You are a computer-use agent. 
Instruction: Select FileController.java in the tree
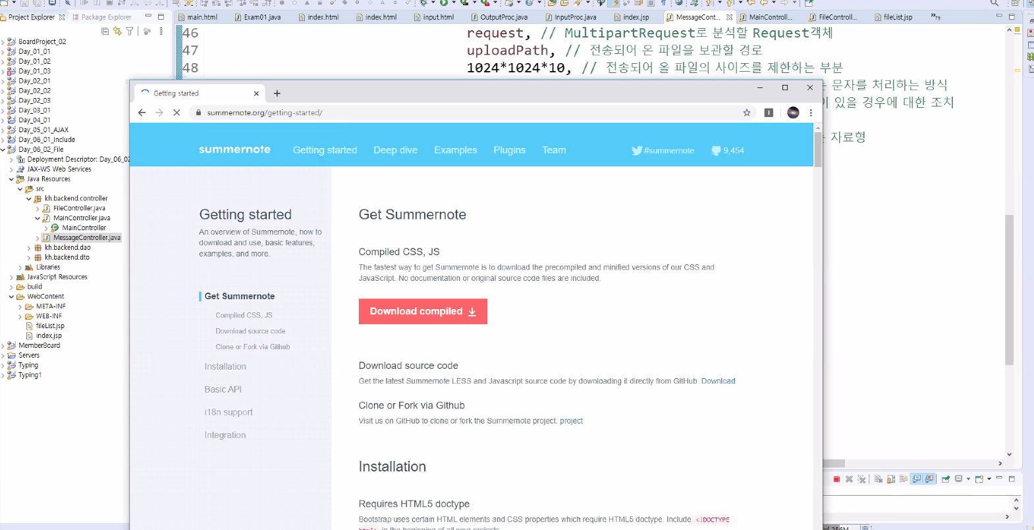(x=79, y=208)
